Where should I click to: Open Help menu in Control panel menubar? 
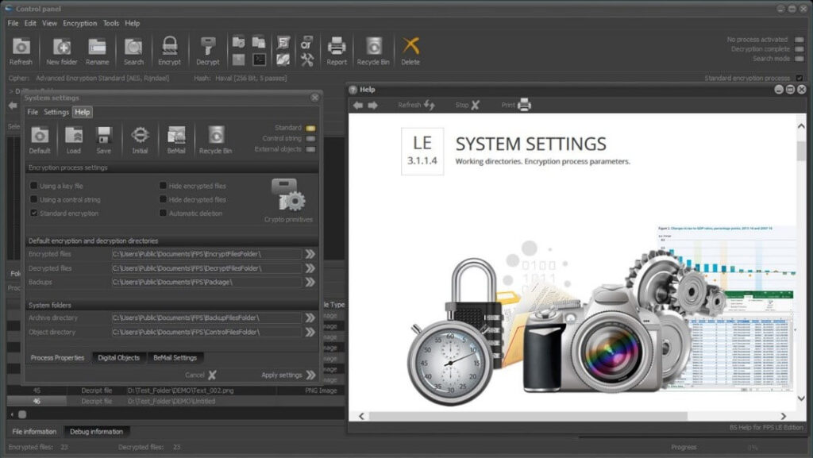tap(133, 23)
